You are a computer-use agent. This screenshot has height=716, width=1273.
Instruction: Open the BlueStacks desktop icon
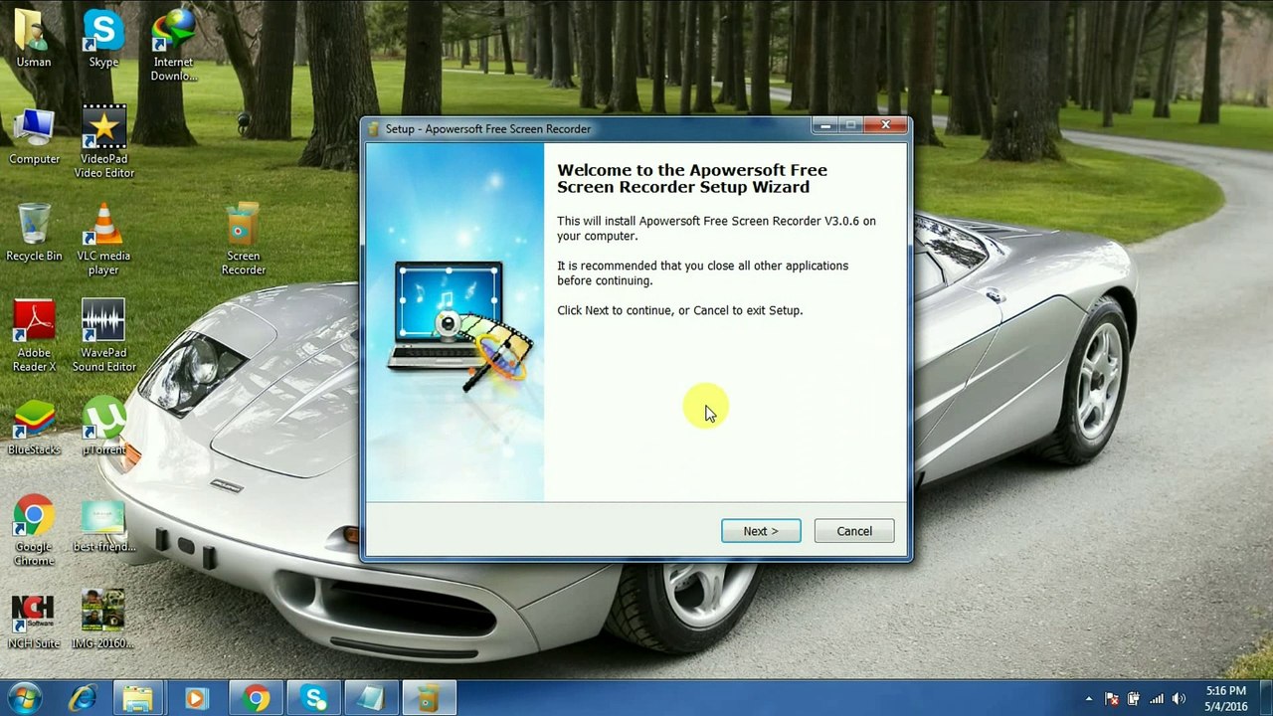coord(34,427)
